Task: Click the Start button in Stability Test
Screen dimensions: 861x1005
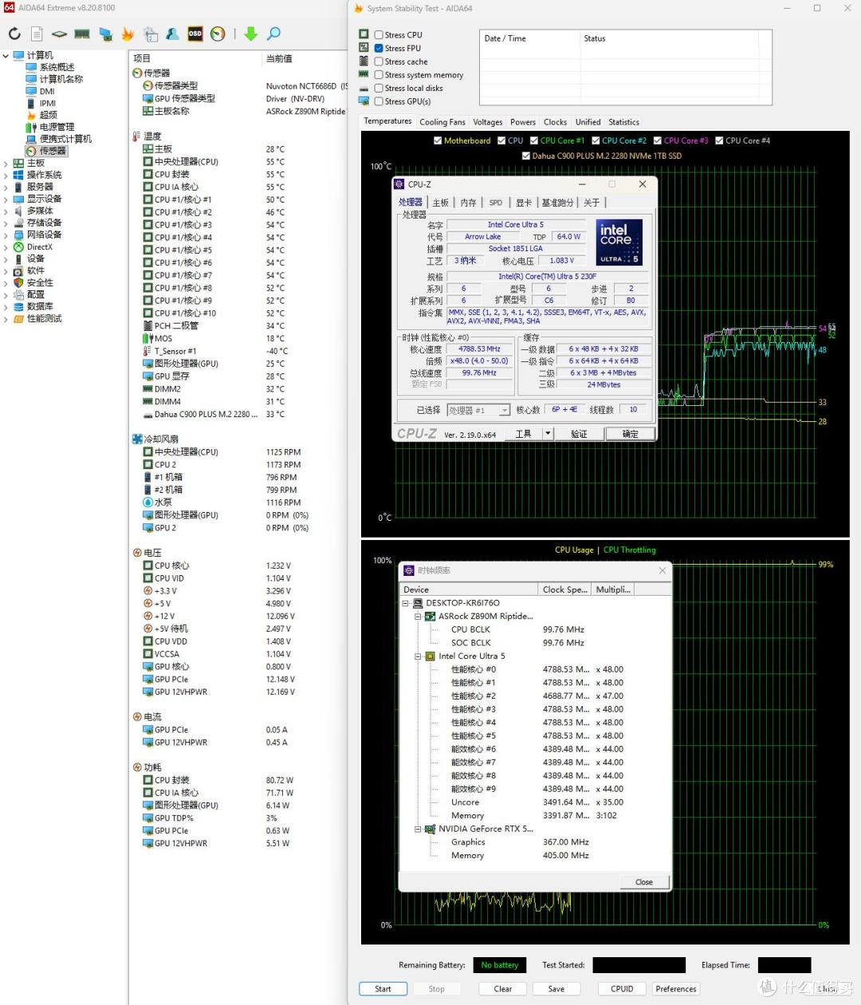Action: click(383, 988)
